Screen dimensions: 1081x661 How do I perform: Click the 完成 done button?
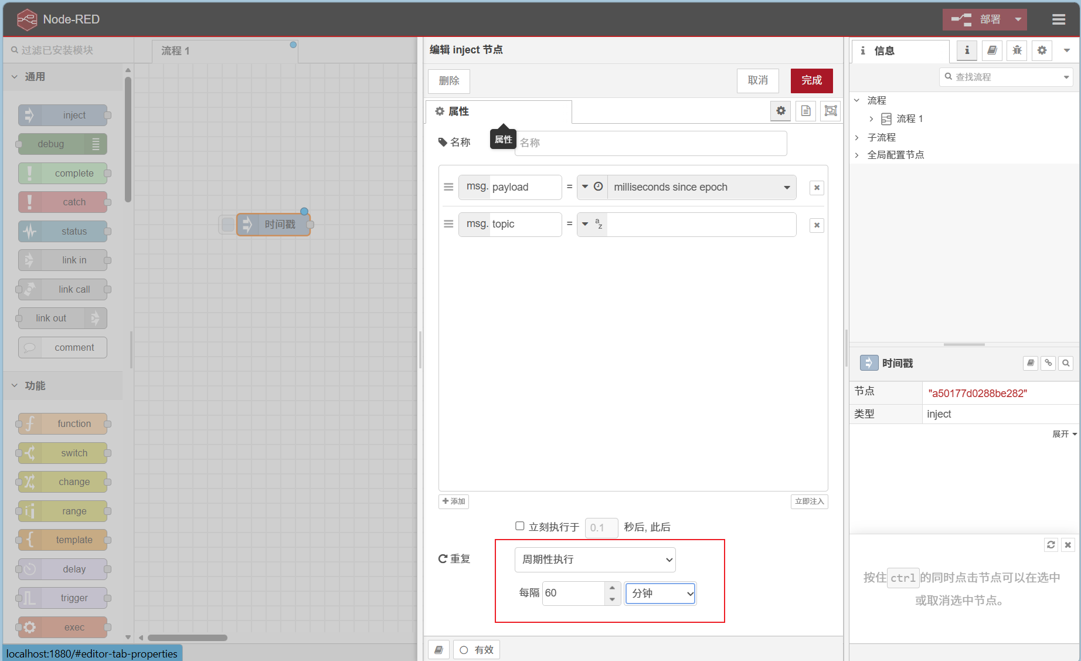point(812,81)
